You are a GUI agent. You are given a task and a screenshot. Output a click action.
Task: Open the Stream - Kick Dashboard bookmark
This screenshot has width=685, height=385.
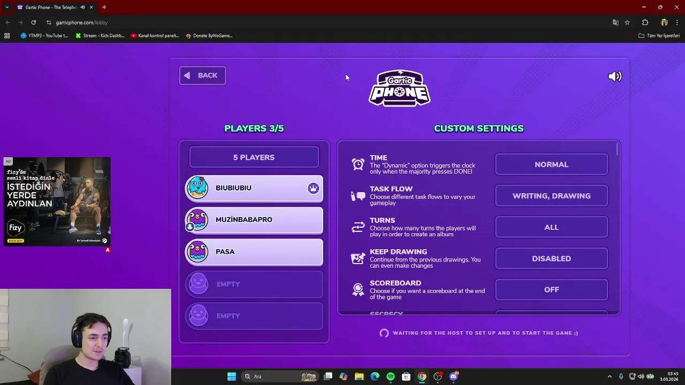[100, 36]
